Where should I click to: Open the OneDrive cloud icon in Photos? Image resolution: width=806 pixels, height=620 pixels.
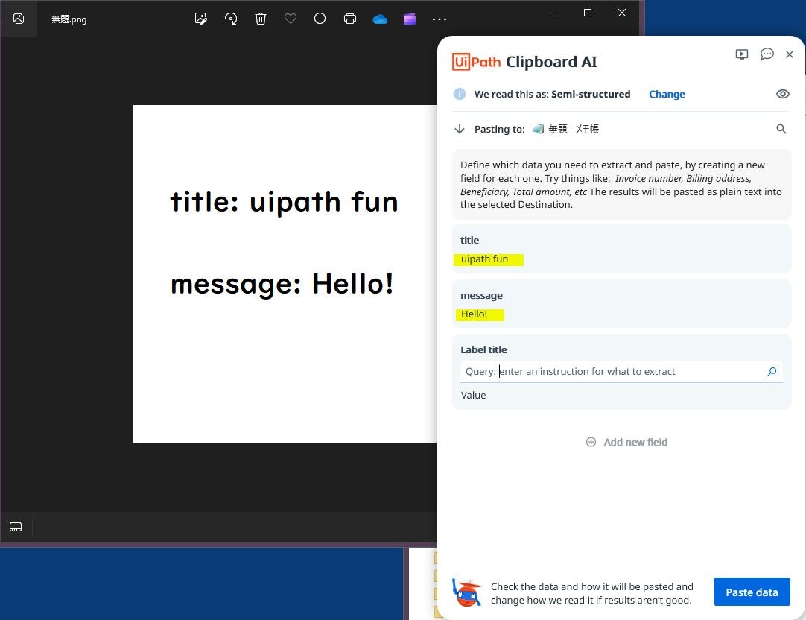pos(380,19)
